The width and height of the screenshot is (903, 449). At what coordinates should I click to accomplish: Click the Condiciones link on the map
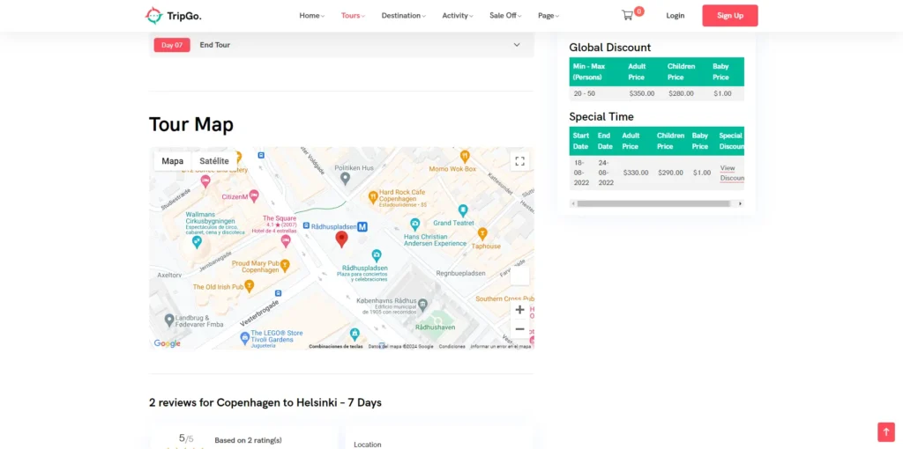(x=451, y=347)
